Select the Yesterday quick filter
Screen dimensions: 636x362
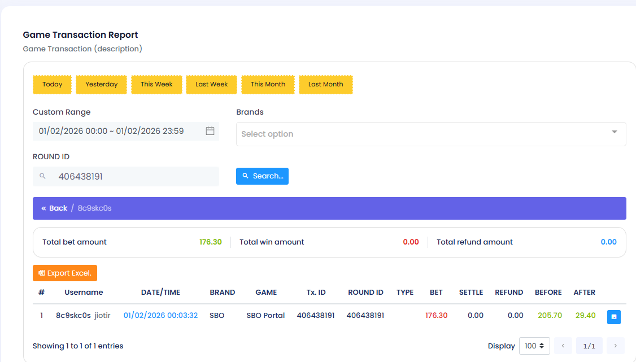click(102, 84)
